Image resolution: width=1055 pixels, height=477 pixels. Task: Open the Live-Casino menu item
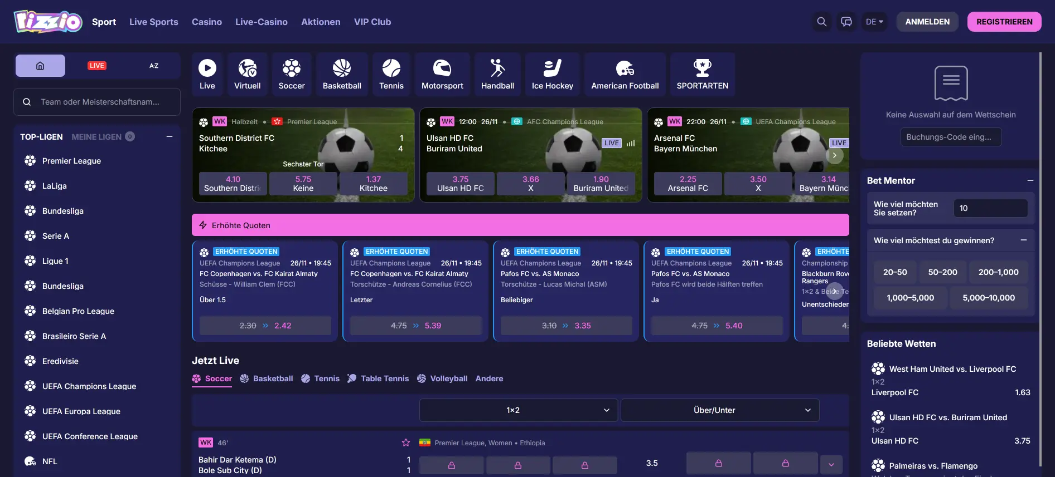(x=261, y=22)
